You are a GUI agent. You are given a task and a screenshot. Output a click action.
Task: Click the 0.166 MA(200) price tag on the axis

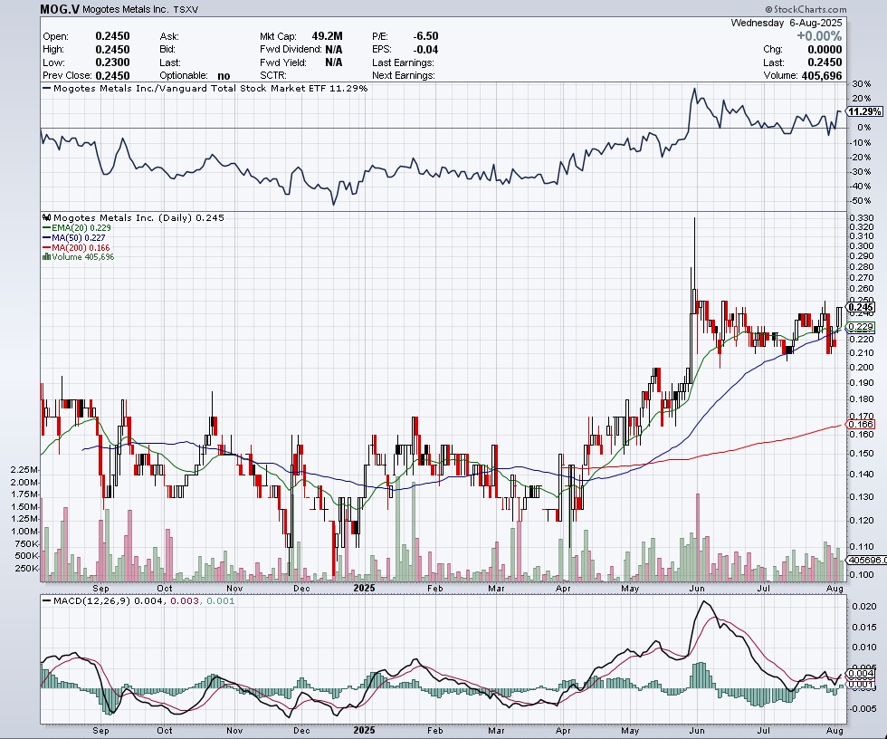click(x=862, y=424)
